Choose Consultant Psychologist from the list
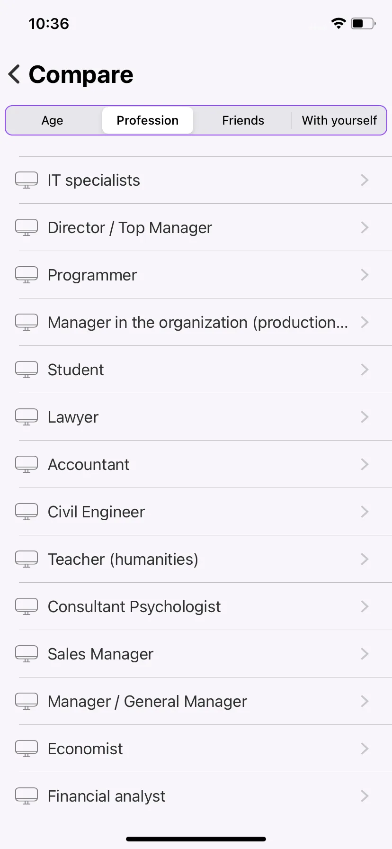 tap(196, 606)
